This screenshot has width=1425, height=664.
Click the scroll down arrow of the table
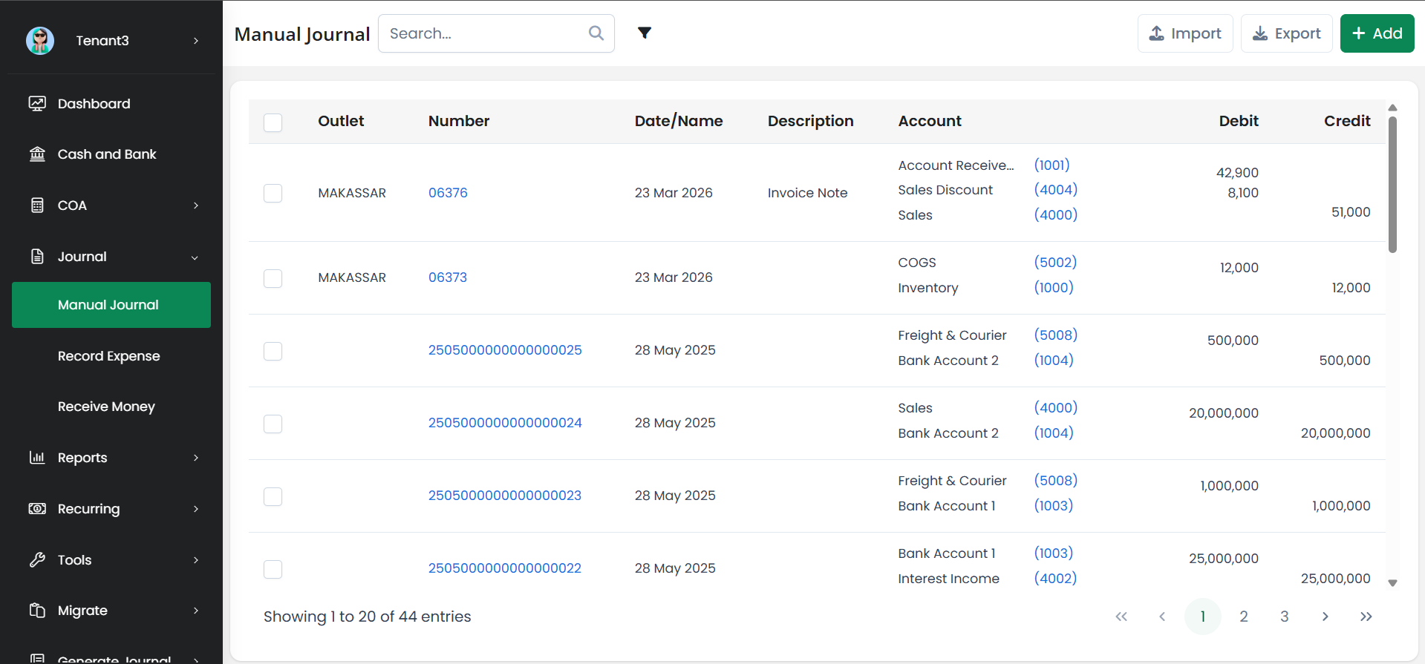(x=1393, y=583)
